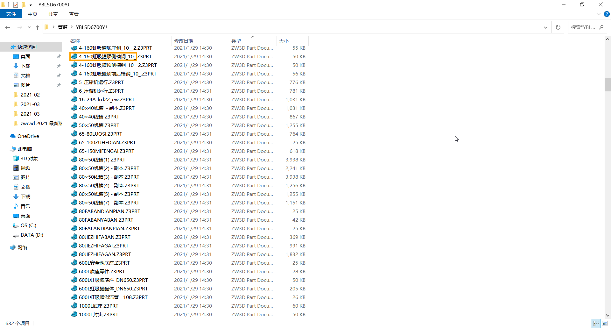Select file 6_压缩机运行.Z3PRT
Viewport: 611px width, 328px height.
[x=101, y=91]
